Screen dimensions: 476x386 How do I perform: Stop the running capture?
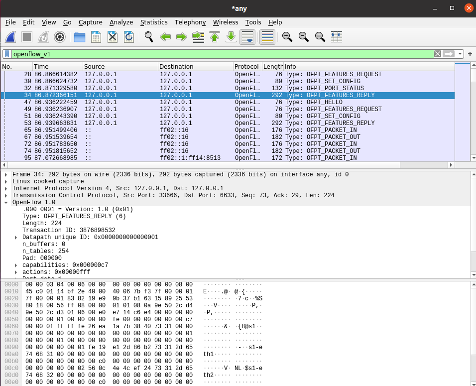pos(27,37)
